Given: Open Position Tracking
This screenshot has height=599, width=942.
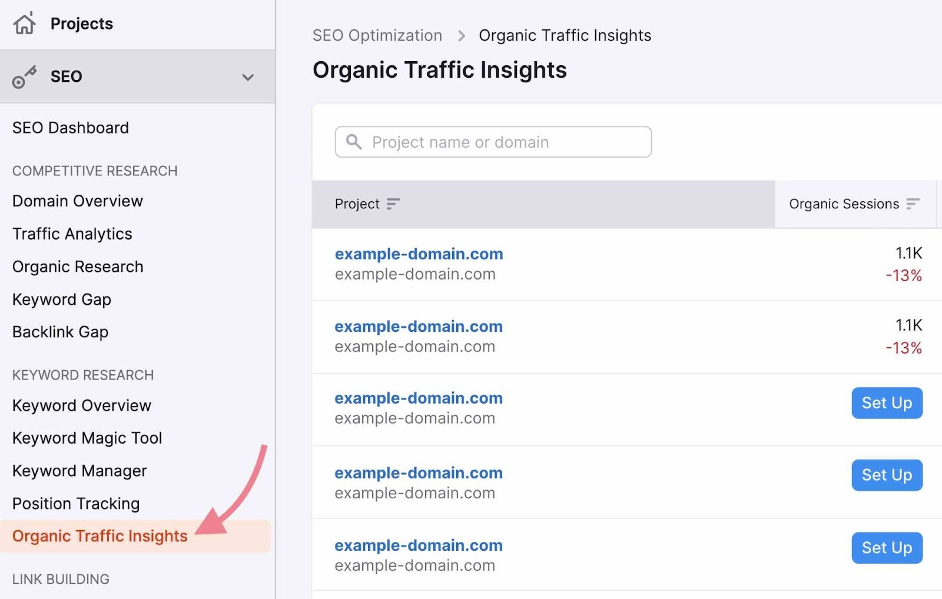Looking at the screenshot, I should [75, 504].
